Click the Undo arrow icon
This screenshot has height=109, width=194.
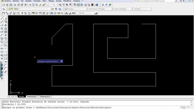click(x=48, y=5)
